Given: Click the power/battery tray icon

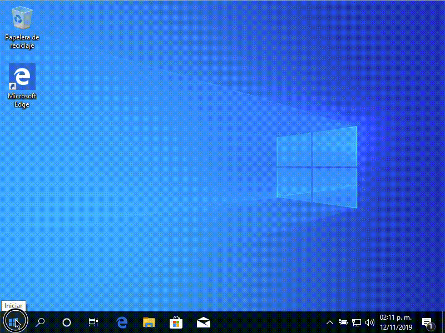Looking at the screenshot, I should pos(343,322).
